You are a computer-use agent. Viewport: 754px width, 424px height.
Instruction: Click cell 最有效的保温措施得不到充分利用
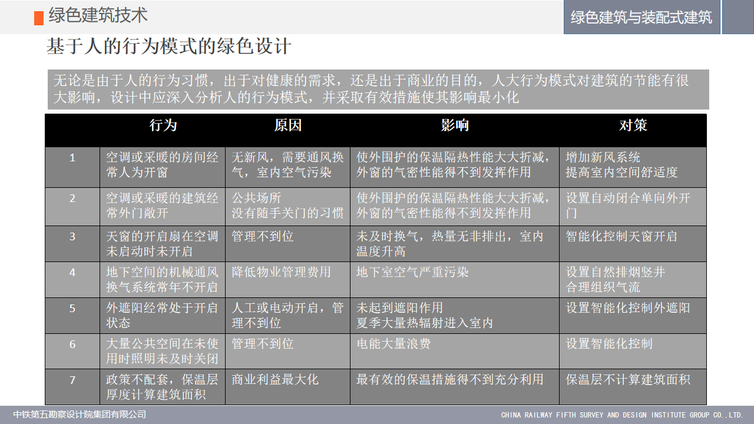(x=455, y=387)
